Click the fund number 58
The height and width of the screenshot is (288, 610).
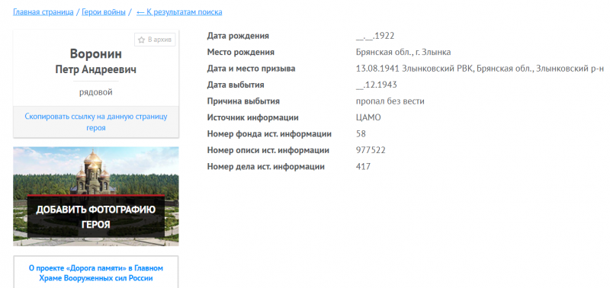[x=361, y=134]
